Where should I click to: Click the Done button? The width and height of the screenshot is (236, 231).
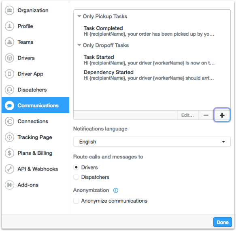[223, 222]
